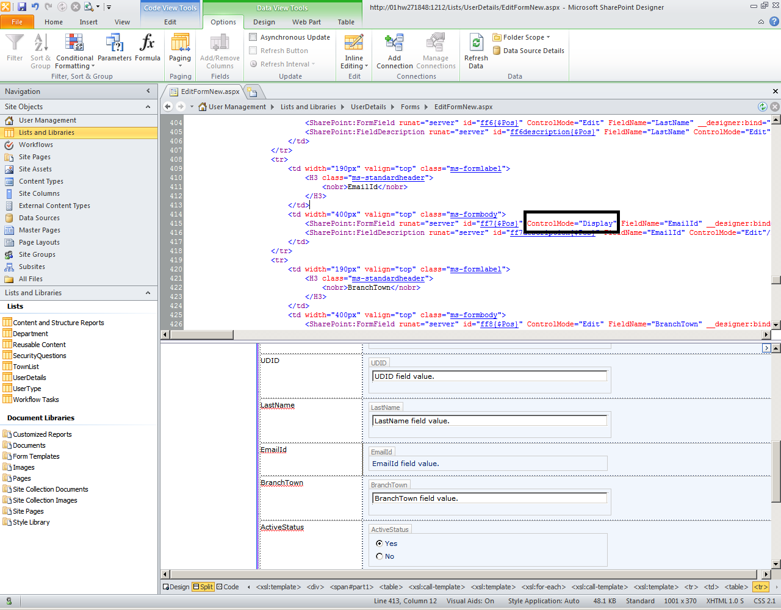781x610 pixels.
Task: Click Add Connection
Action: 394,51
